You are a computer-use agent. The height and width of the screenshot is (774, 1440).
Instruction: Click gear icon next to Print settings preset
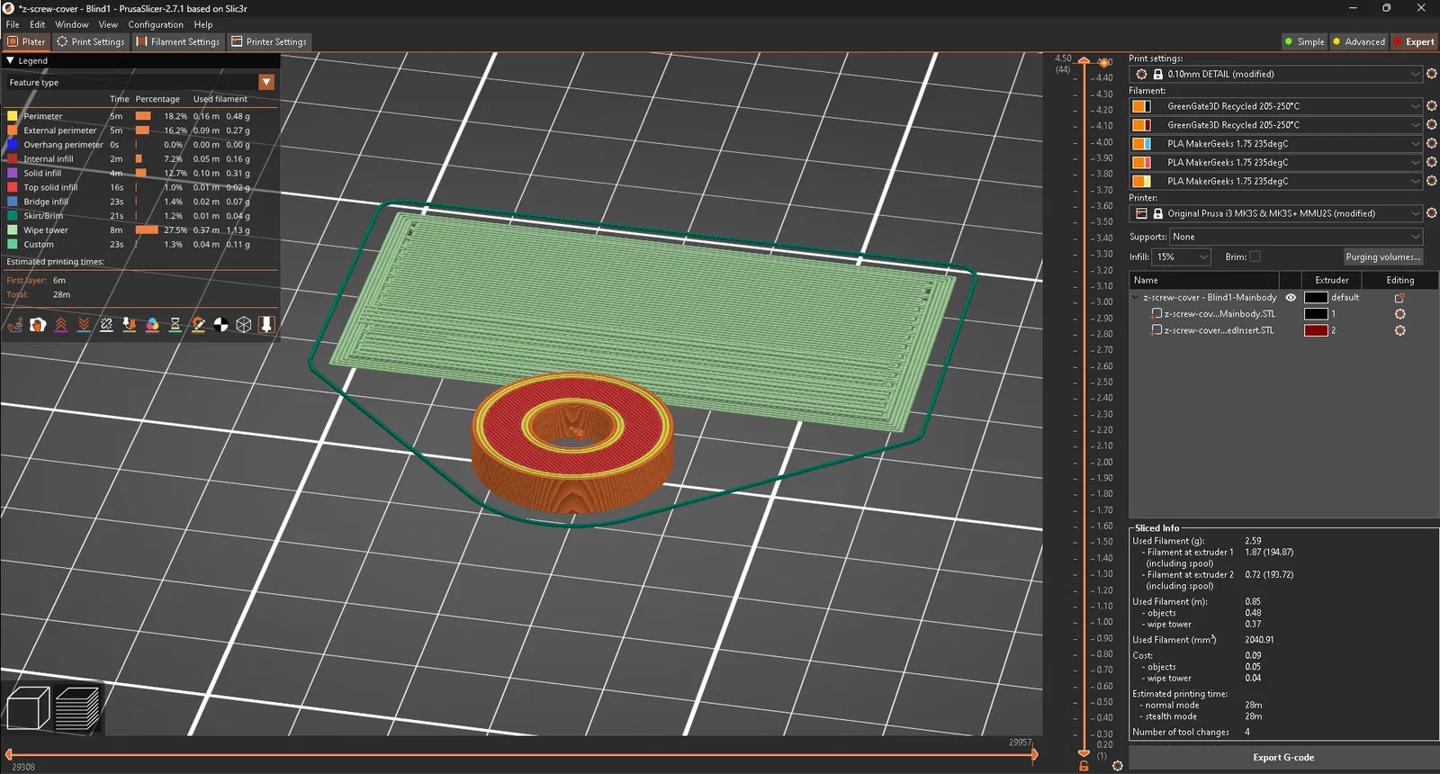coord(1432,74)
